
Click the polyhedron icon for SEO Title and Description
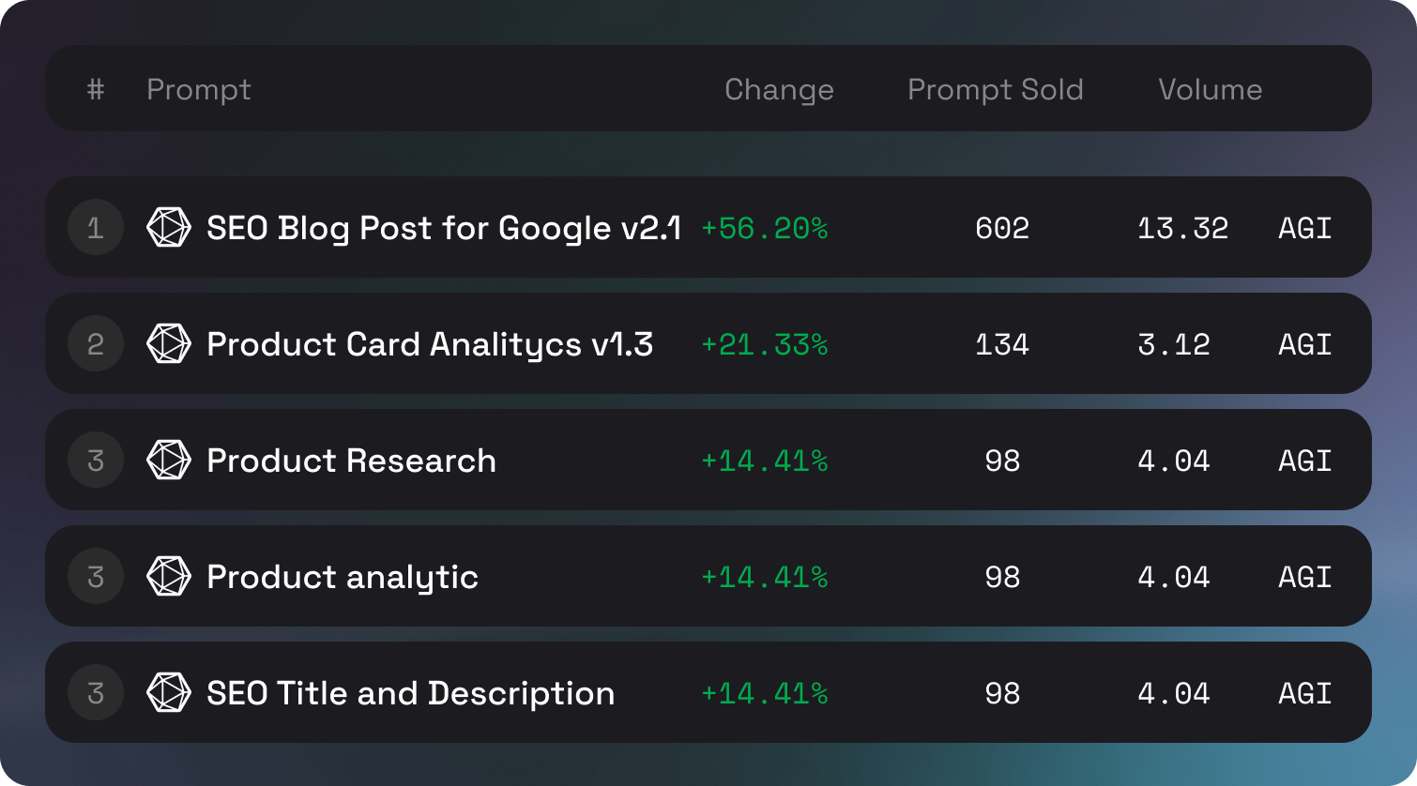170,693
